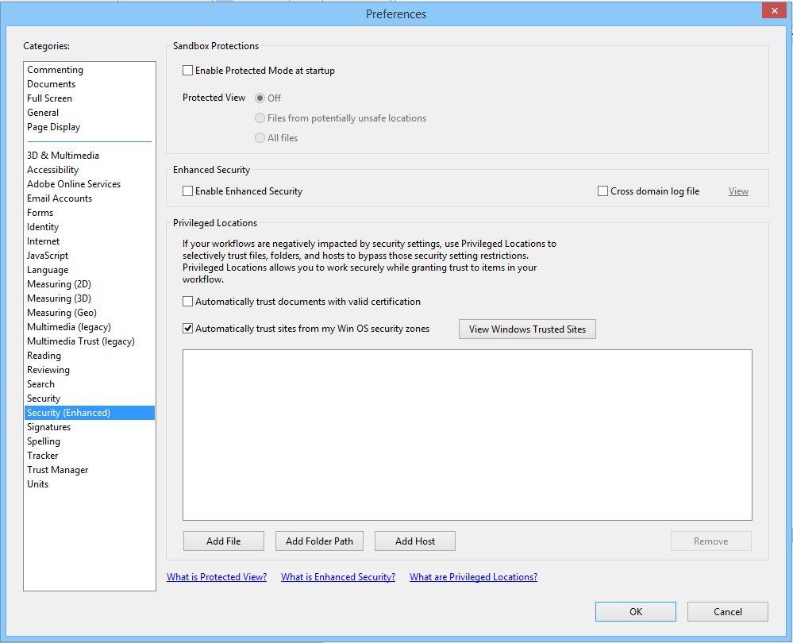Screen dimensions: 793x643
Task: Open Signatures category
Action: pos(90,427)
